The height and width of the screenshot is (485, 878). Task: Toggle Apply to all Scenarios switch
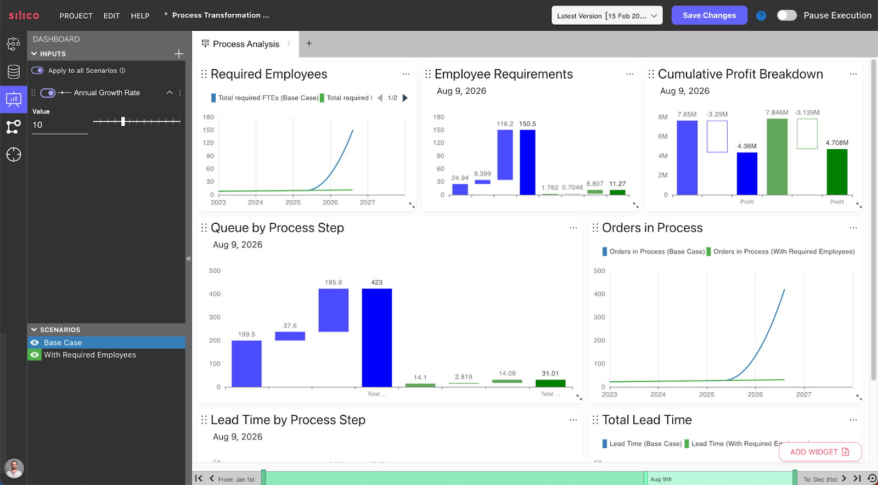point(37,70)
